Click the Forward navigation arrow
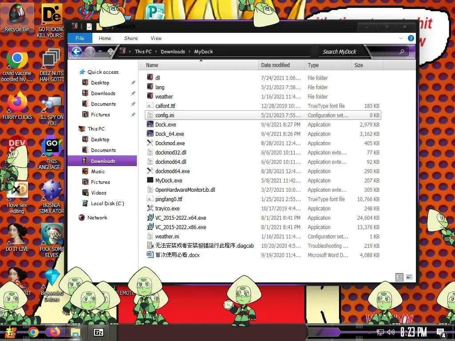Image resolution: width=455 pixels, height=341 pixels. [90, 52]
